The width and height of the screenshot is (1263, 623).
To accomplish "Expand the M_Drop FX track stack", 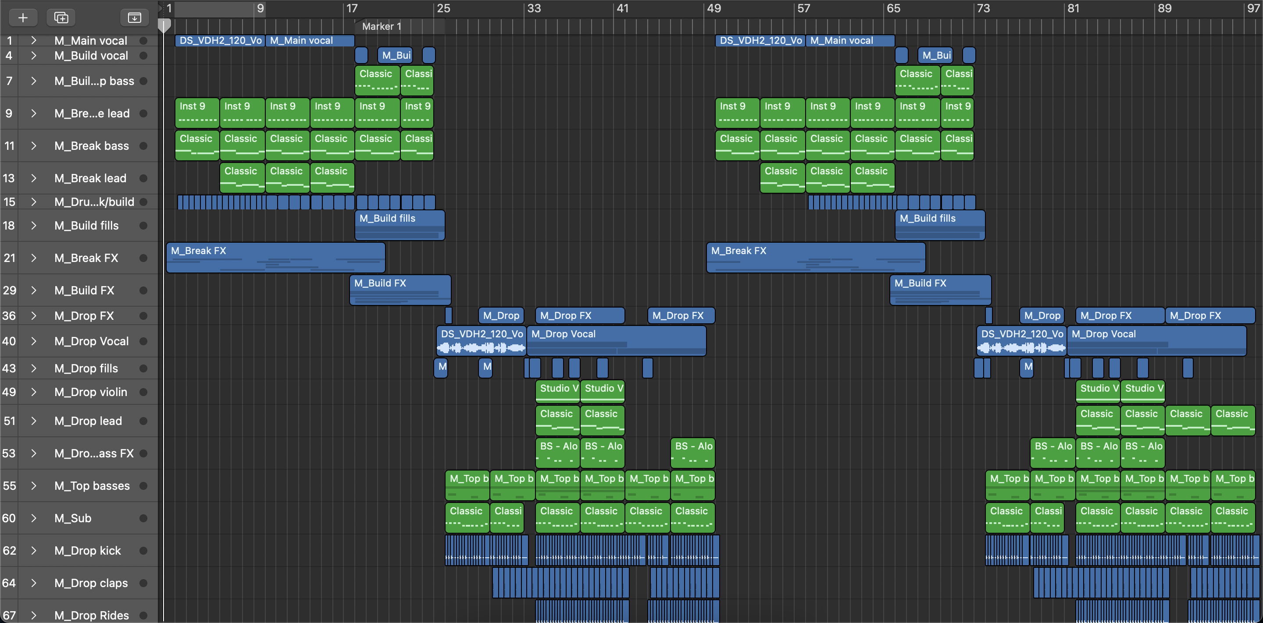I will click(33, 316).
